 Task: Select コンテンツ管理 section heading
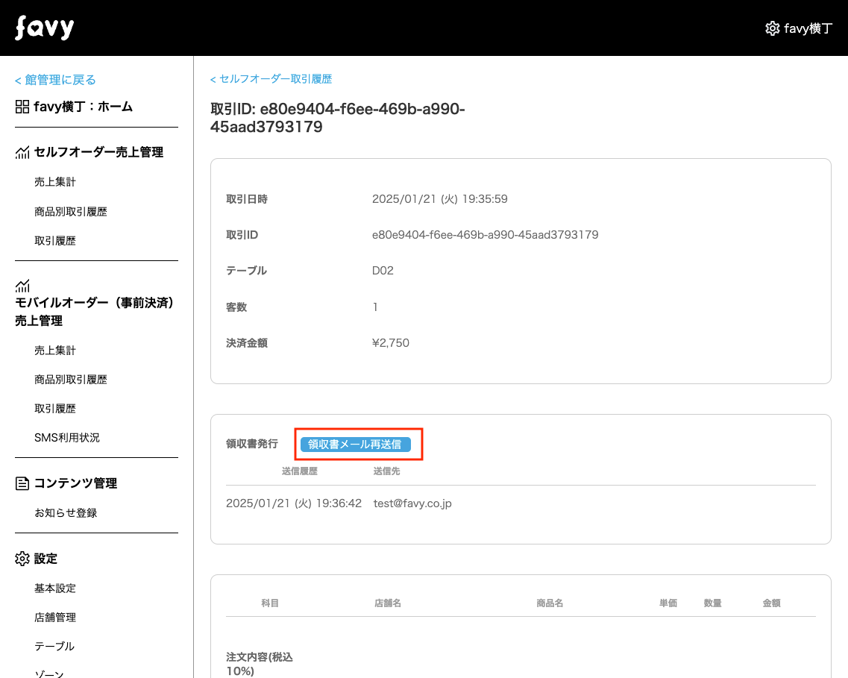click(x=76, y=483)
